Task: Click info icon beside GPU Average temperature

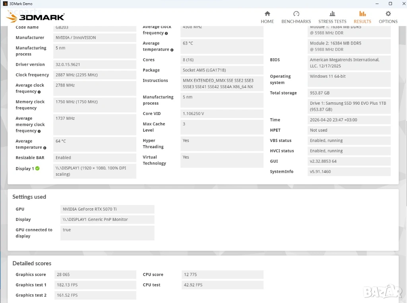Action: click(45, 148)
